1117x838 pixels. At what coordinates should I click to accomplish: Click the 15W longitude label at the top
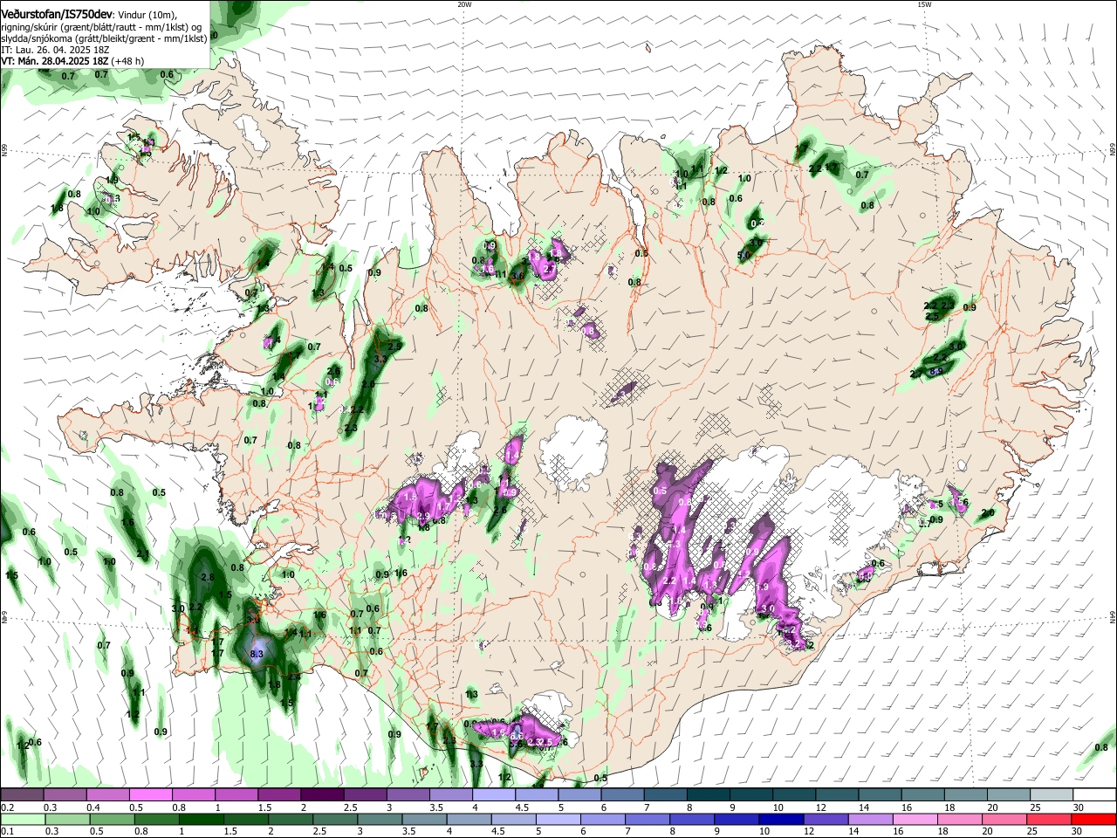pos(924,4)
